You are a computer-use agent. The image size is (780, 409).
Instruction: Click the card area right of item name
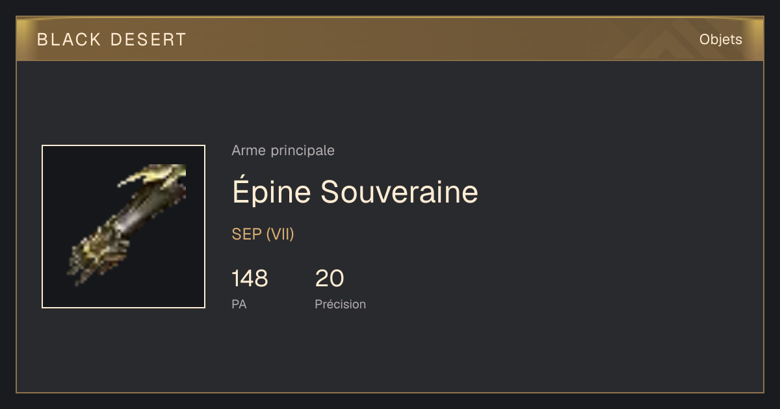coord(617,192)
